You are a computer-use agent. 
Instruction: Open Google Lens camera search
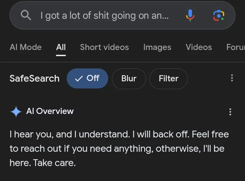coord(218,15)
